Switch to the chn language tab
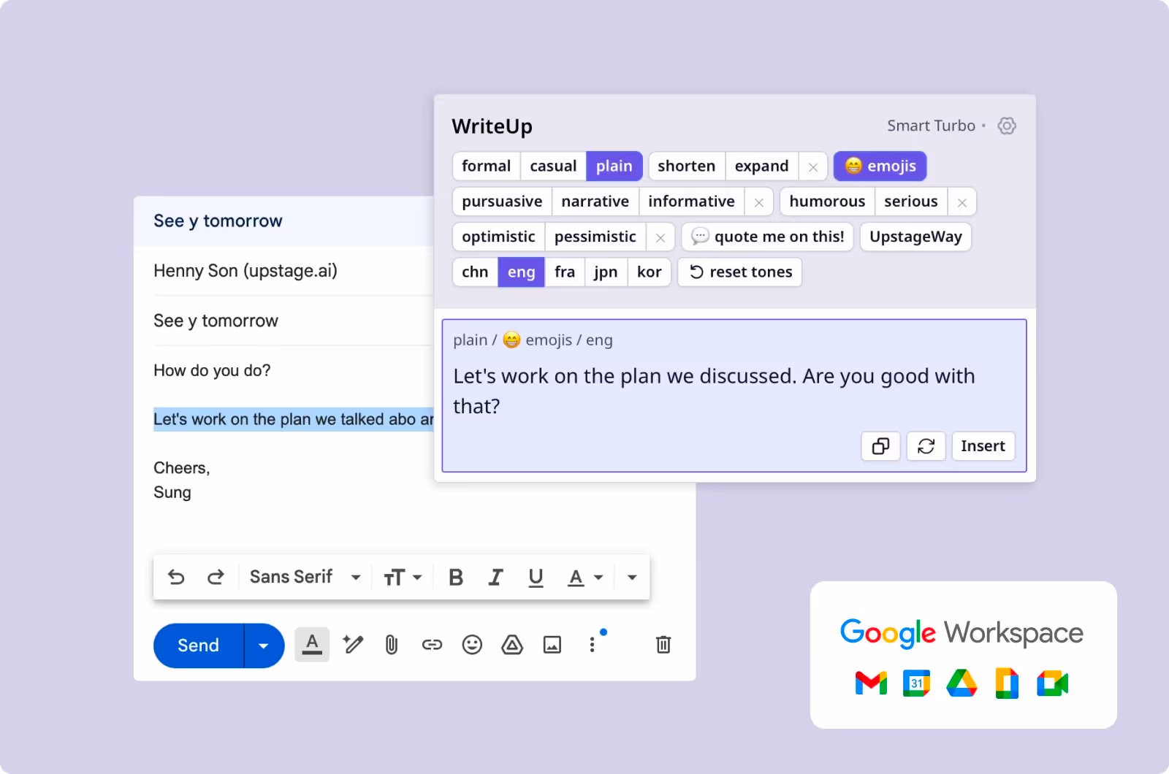Viewport: 1169px width, 774px height. 474,272
